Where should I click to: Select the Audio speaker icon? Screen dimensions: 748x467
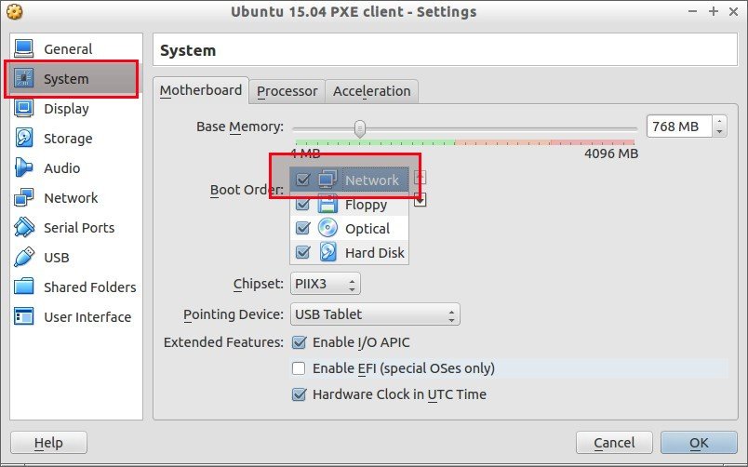point(24,167)
